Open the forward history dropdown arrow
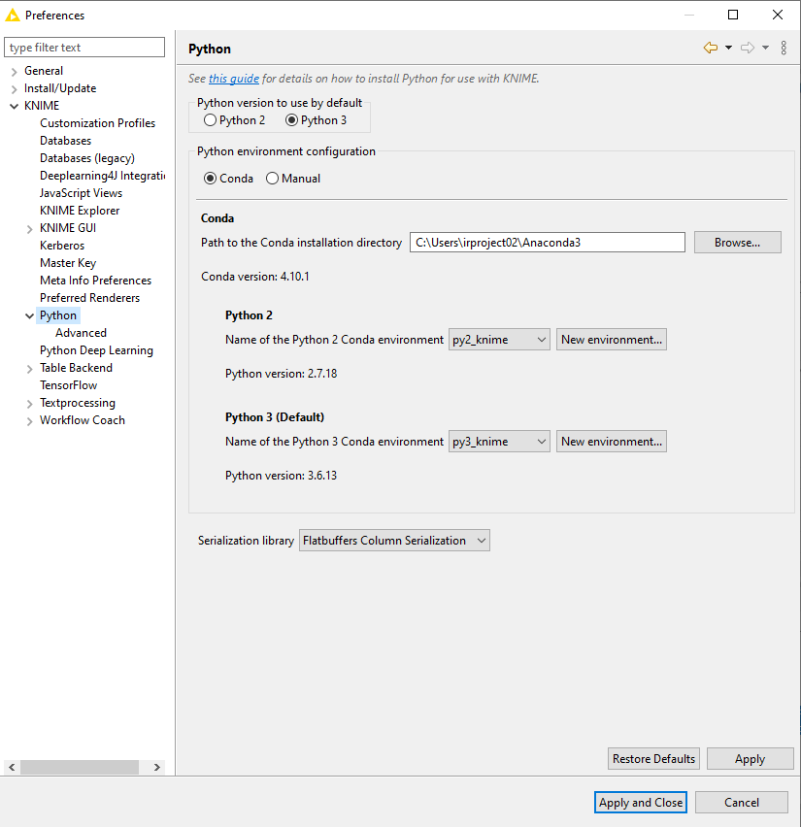The height and width of the screenshot is (827, 801). click(x=766, y=48)
